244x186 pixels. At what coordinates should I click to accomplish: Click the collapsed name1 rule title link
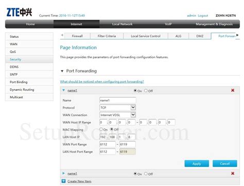coord(72,174)
